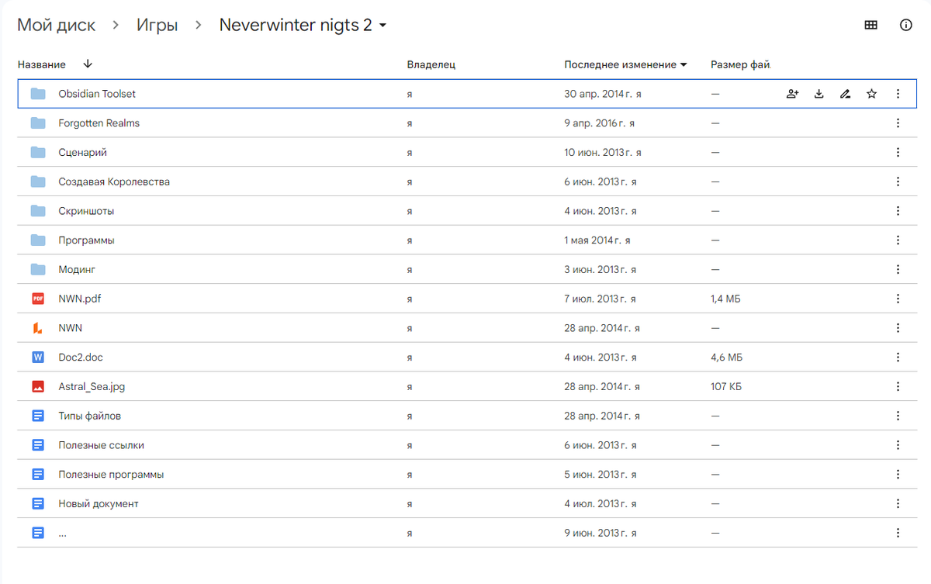Open more actions for Полезные программы
The height and width of the screenshot is (584, 931).
click(x=898, y=474)
